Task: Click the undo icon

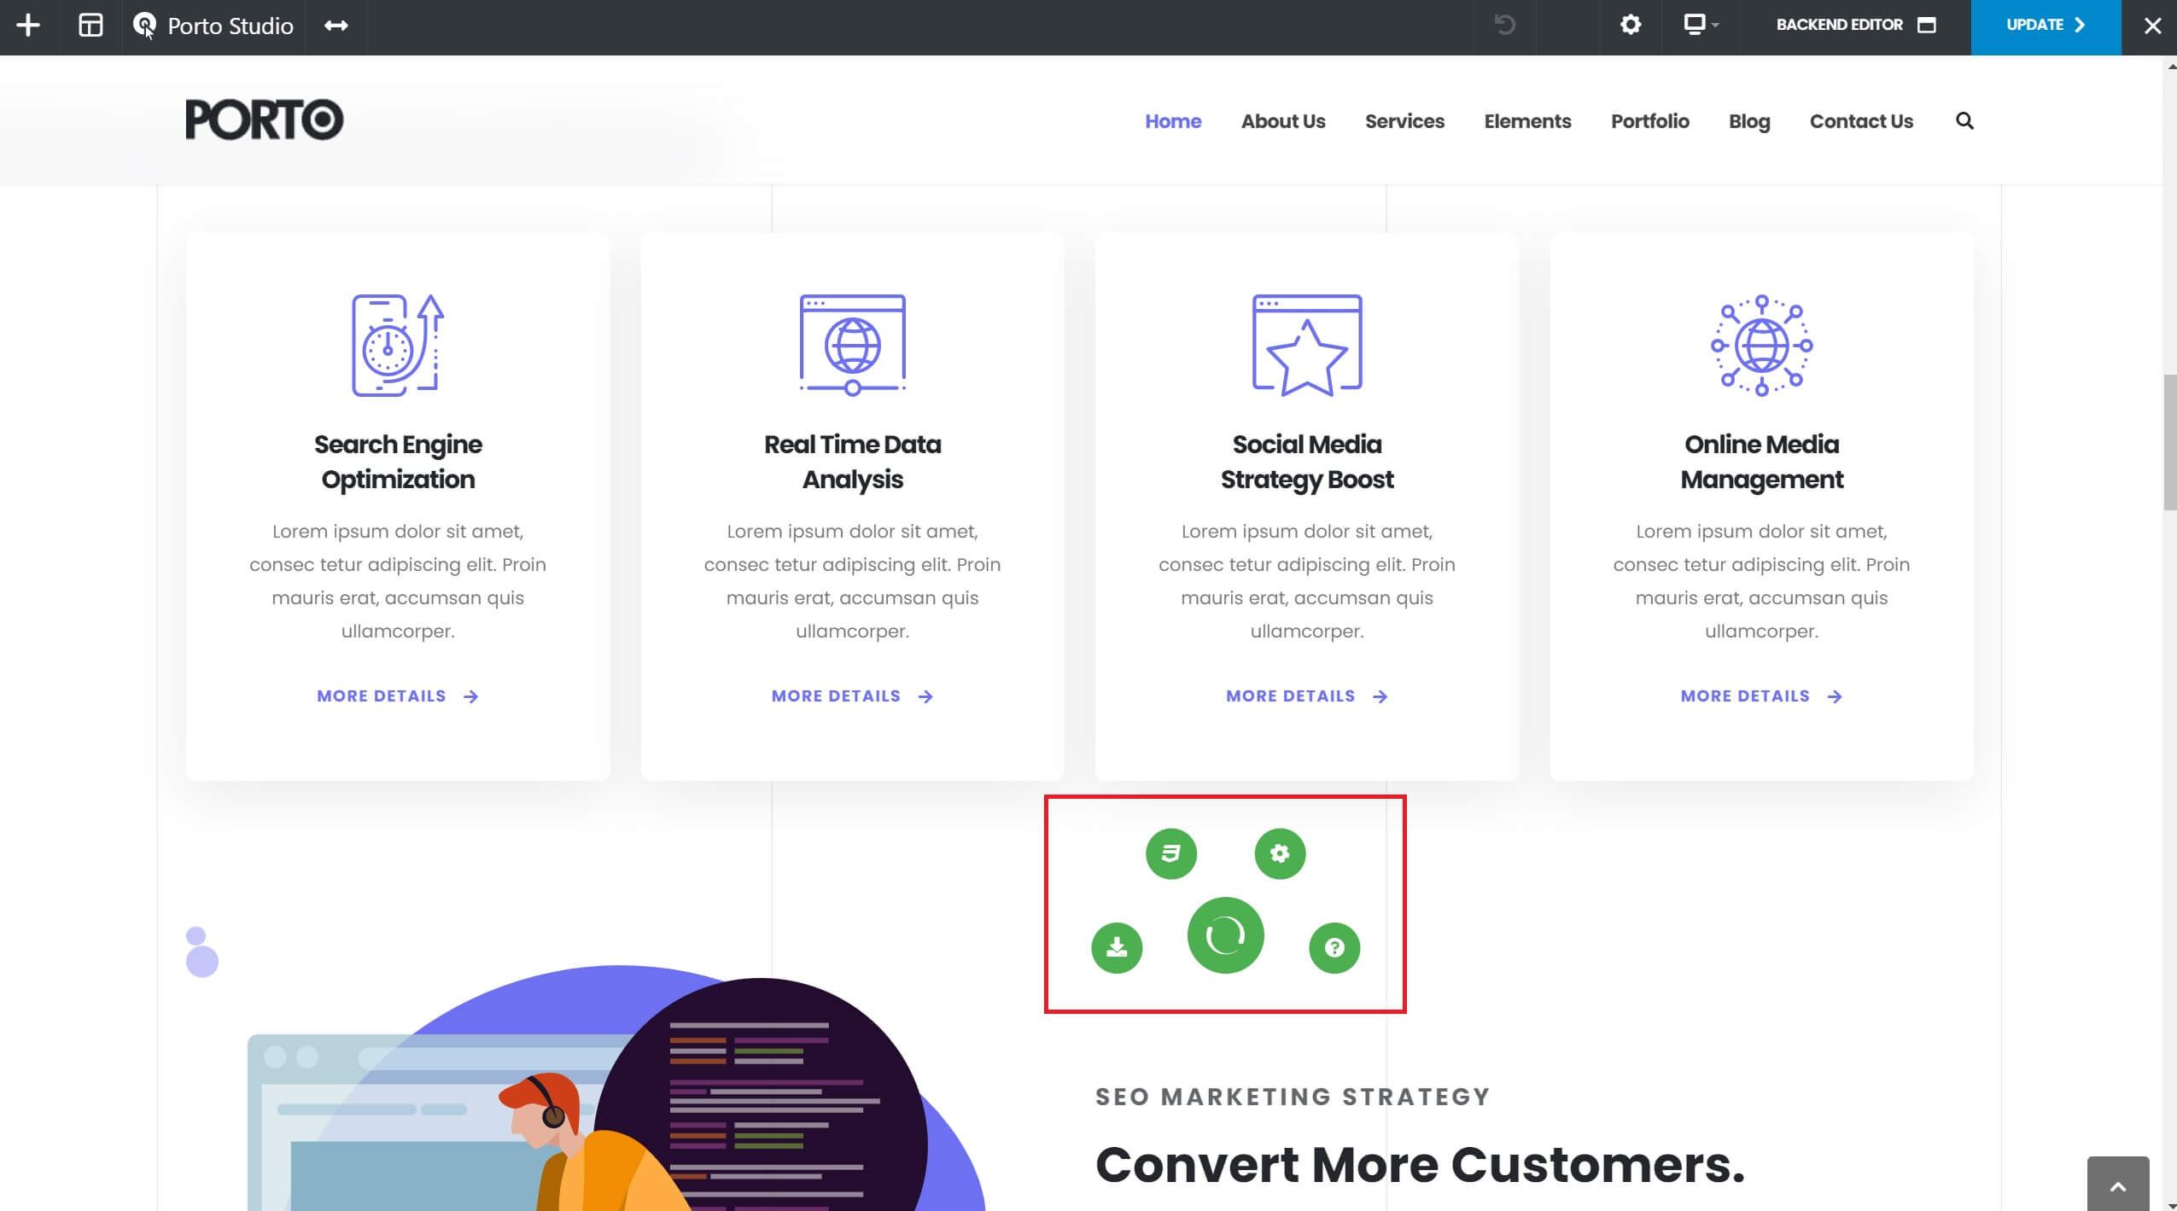Action: pos(1505,25)
